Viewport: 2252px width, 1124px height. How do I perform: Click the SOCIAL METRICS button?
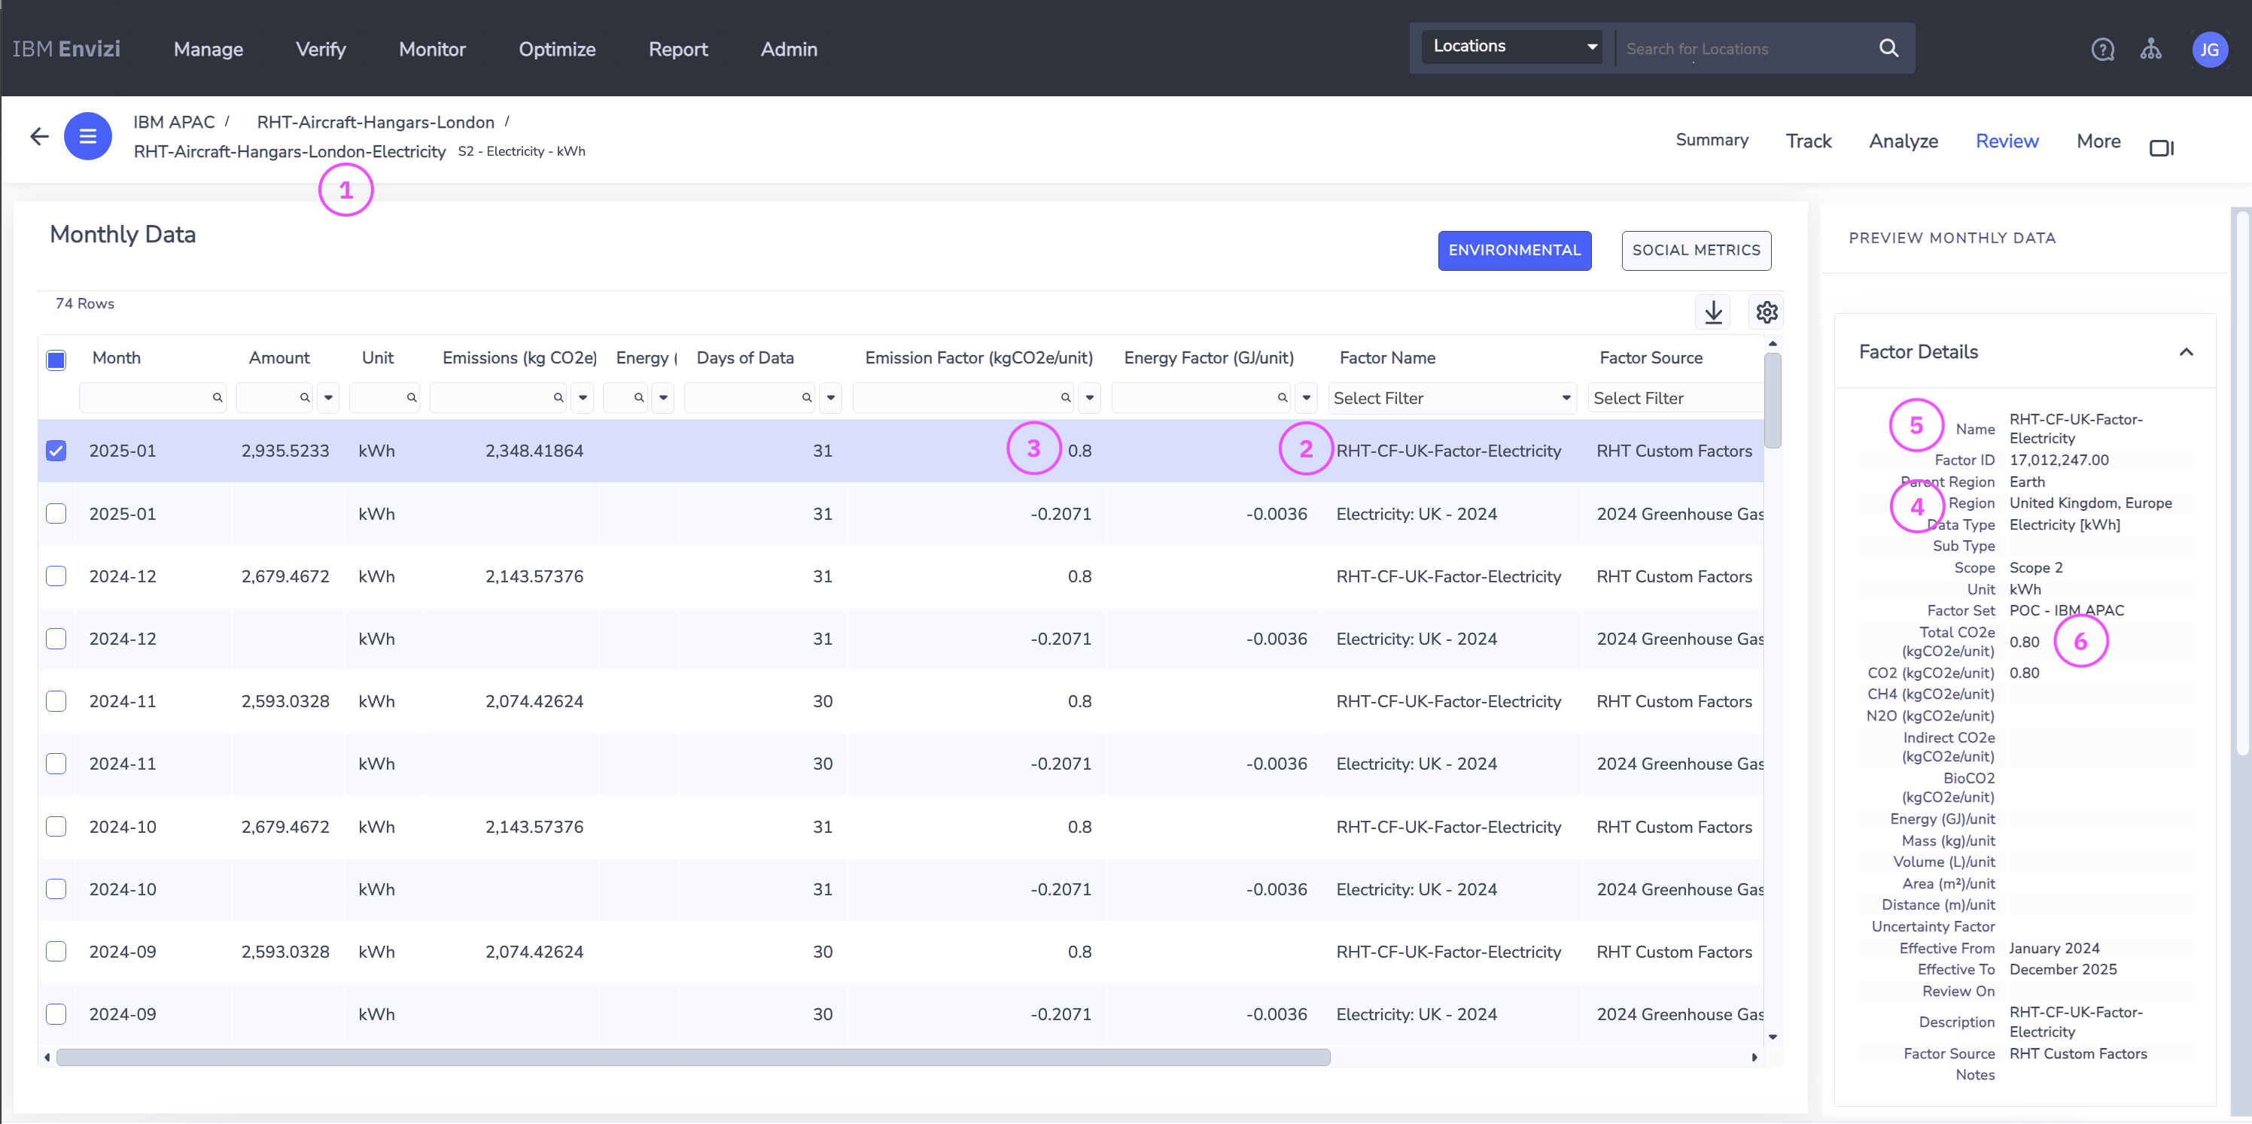pyautogui.click(x=1696, y=251)
